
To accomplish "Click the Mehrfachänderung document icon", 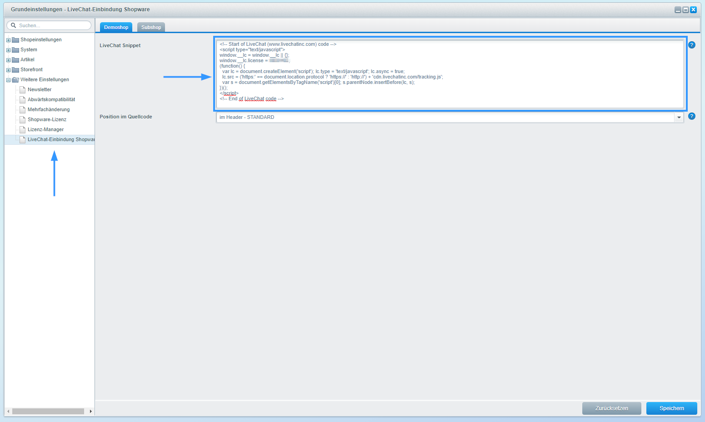I will click(22, 109).
